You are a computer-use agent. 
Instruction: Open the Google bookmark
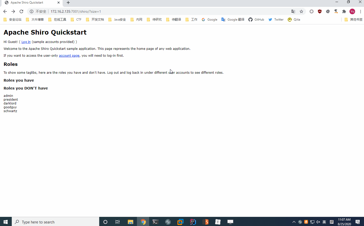209,20
